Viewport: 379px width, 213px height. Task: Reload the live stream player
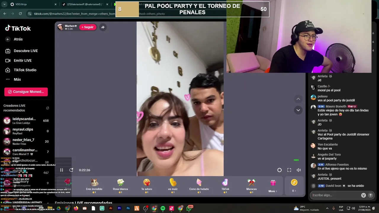(x=71, y=170)
